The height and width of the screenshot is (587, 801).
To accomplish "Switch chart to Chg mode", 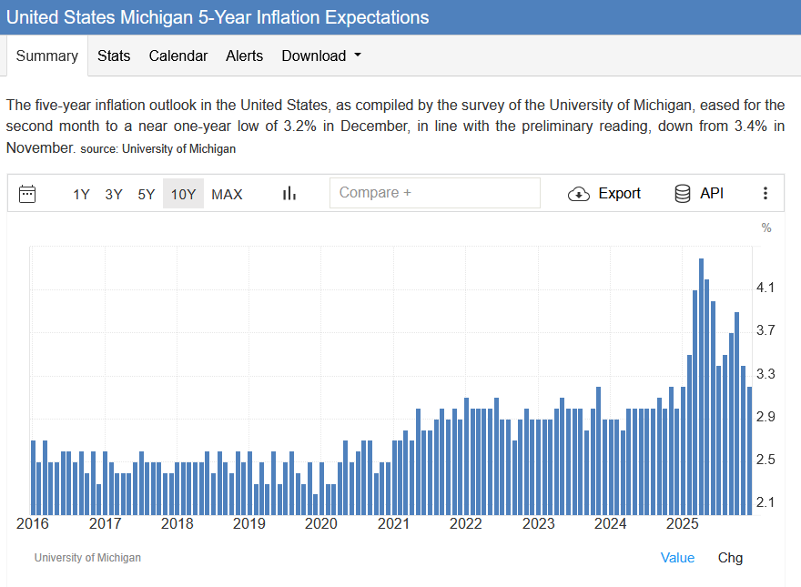I will (730, 557).
